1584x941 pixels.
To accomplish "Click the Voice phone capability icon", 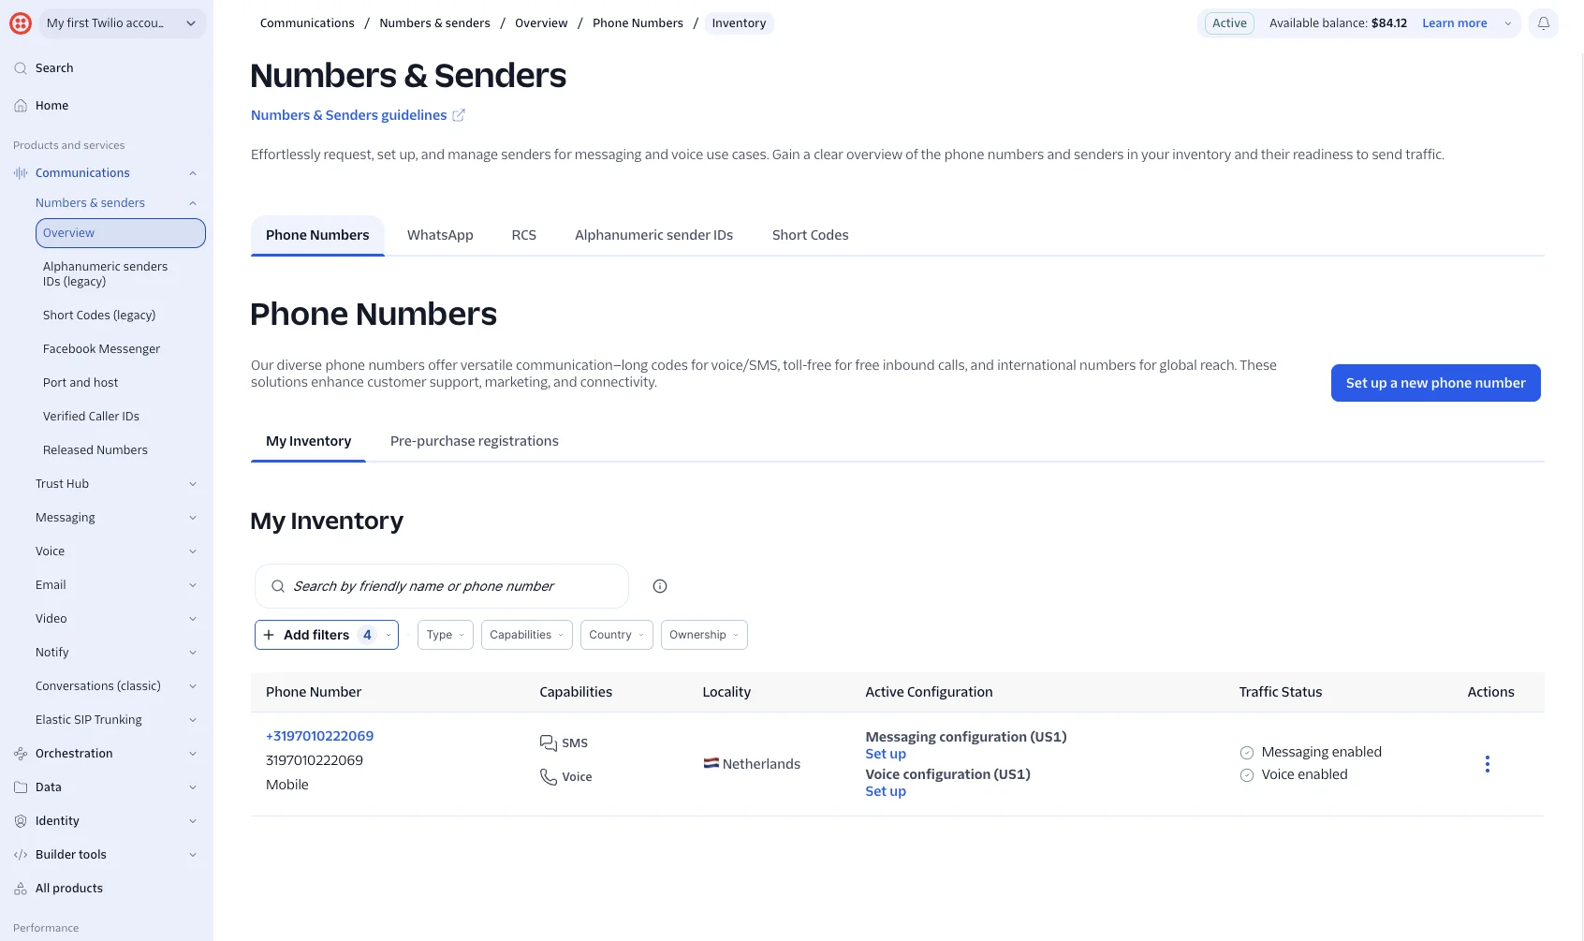I will [x=549, y=777].
